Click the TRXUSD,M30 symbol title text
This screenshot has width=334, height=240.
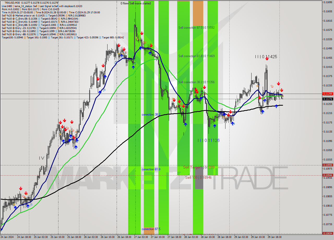13,3
